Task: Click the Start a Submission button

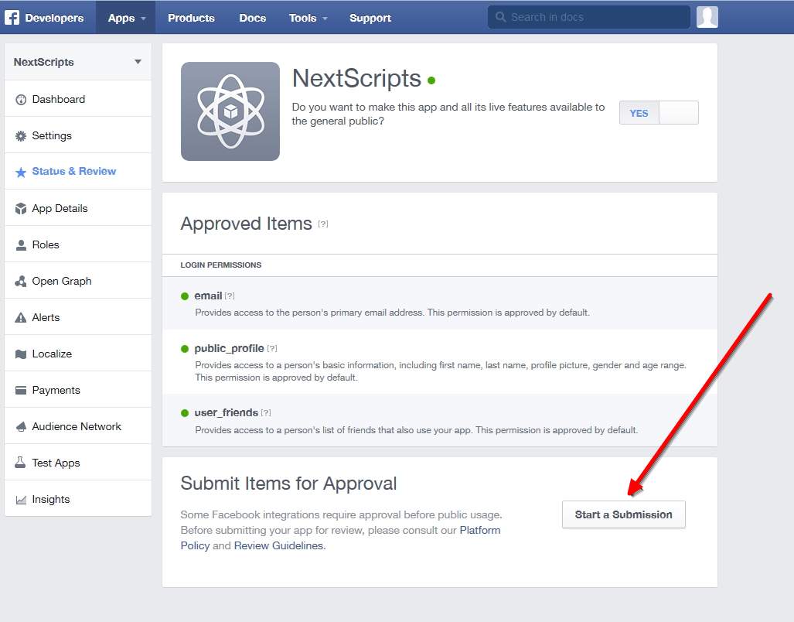Action: (x=623, y=514)
